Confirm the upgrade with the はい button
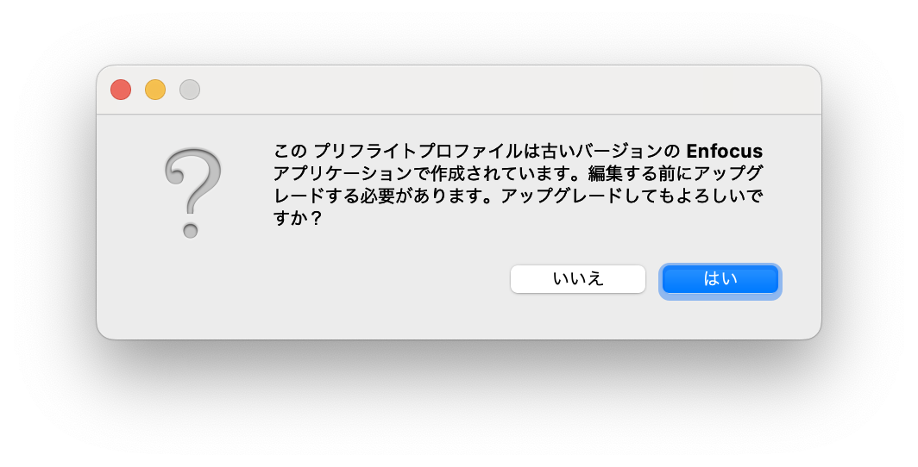 (720, 279)
